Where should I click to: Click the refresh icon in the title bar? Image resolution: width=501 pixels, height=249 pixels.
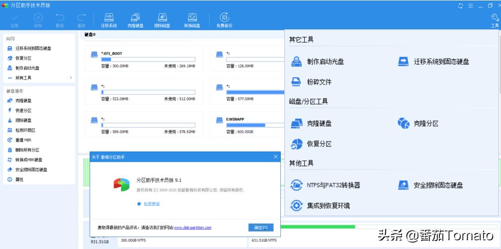[460, 5]
